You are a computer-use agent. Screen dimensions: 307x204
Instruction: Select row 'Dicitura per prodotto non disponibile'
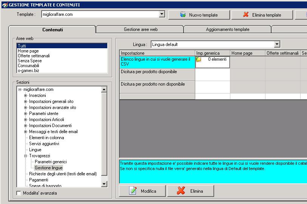point(157,87)
